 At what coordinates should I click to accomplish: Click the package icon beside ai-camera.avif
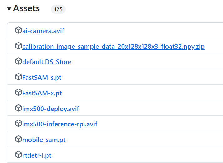click(18, 30)
